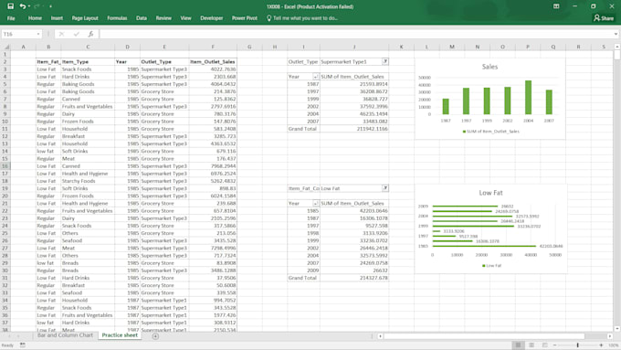Click the macro recording icon in status bar
621x350 pixels.
click(23, 345)
